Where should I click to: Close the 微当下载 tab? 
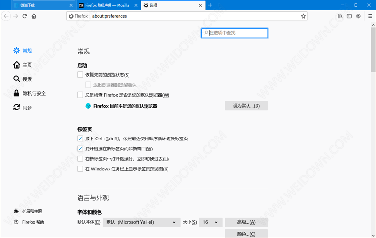point(71,5)
